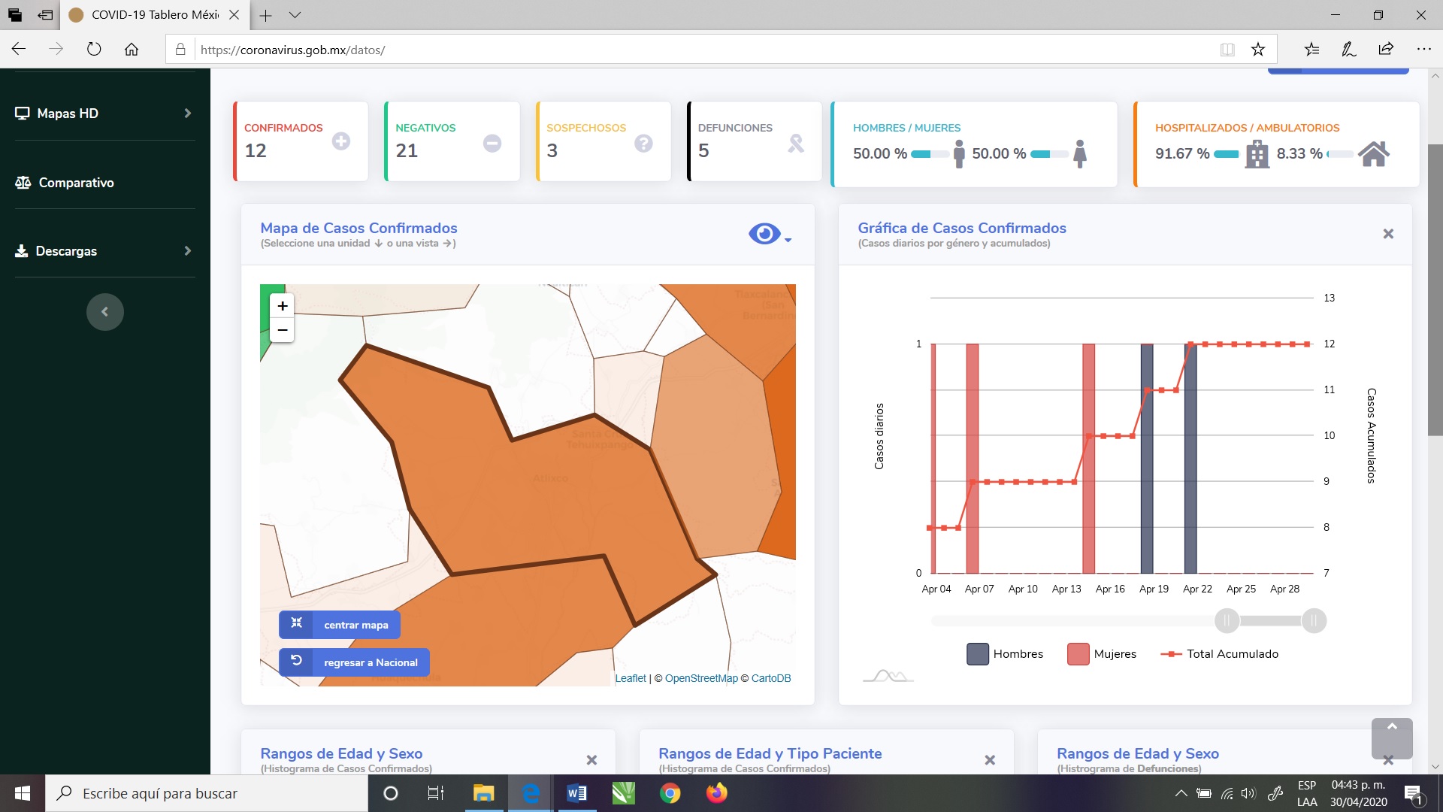Click Windows search box
This screenshot has width=1443, height=812.
[207, 793]
